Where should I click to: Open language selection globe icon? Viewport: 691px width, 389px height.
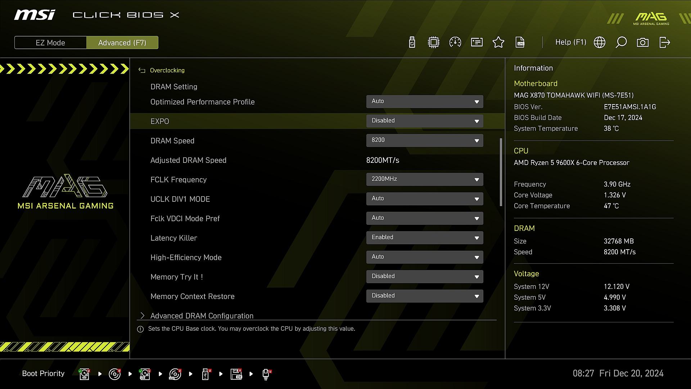click(x=600, y=43)
